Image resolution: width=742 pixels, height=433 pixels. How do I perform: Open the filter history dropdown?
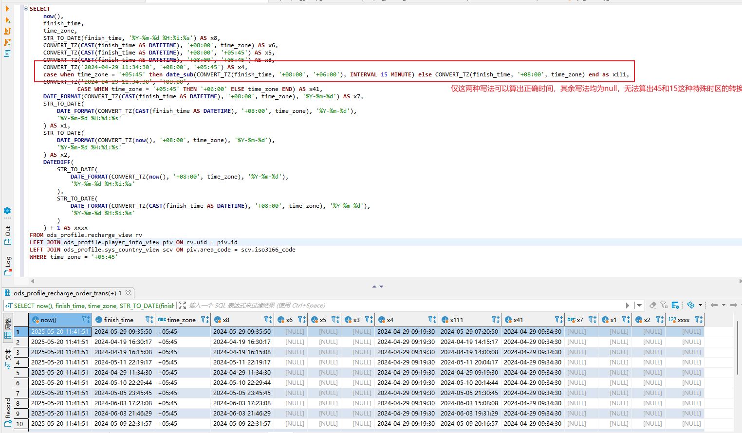point(639,306)
